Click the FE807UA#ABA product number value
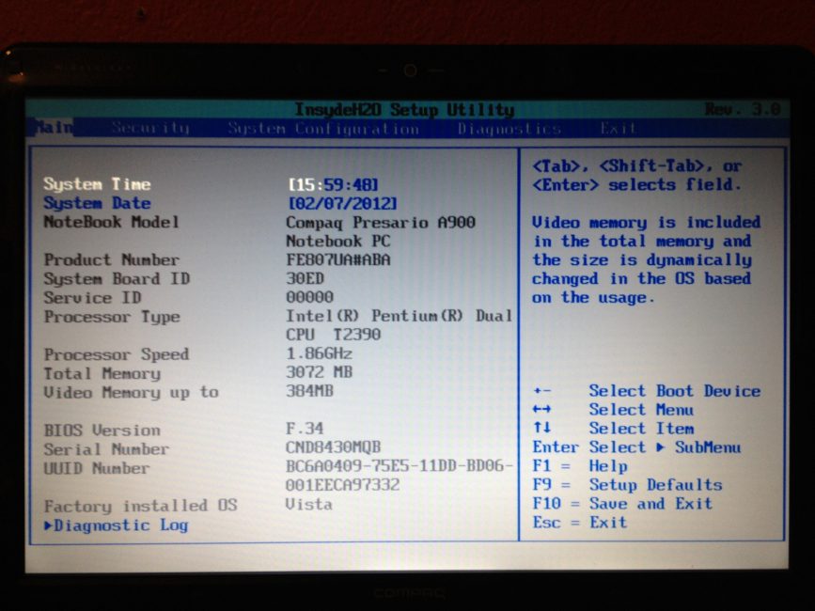Screen dimensions: 815x611 337,259
